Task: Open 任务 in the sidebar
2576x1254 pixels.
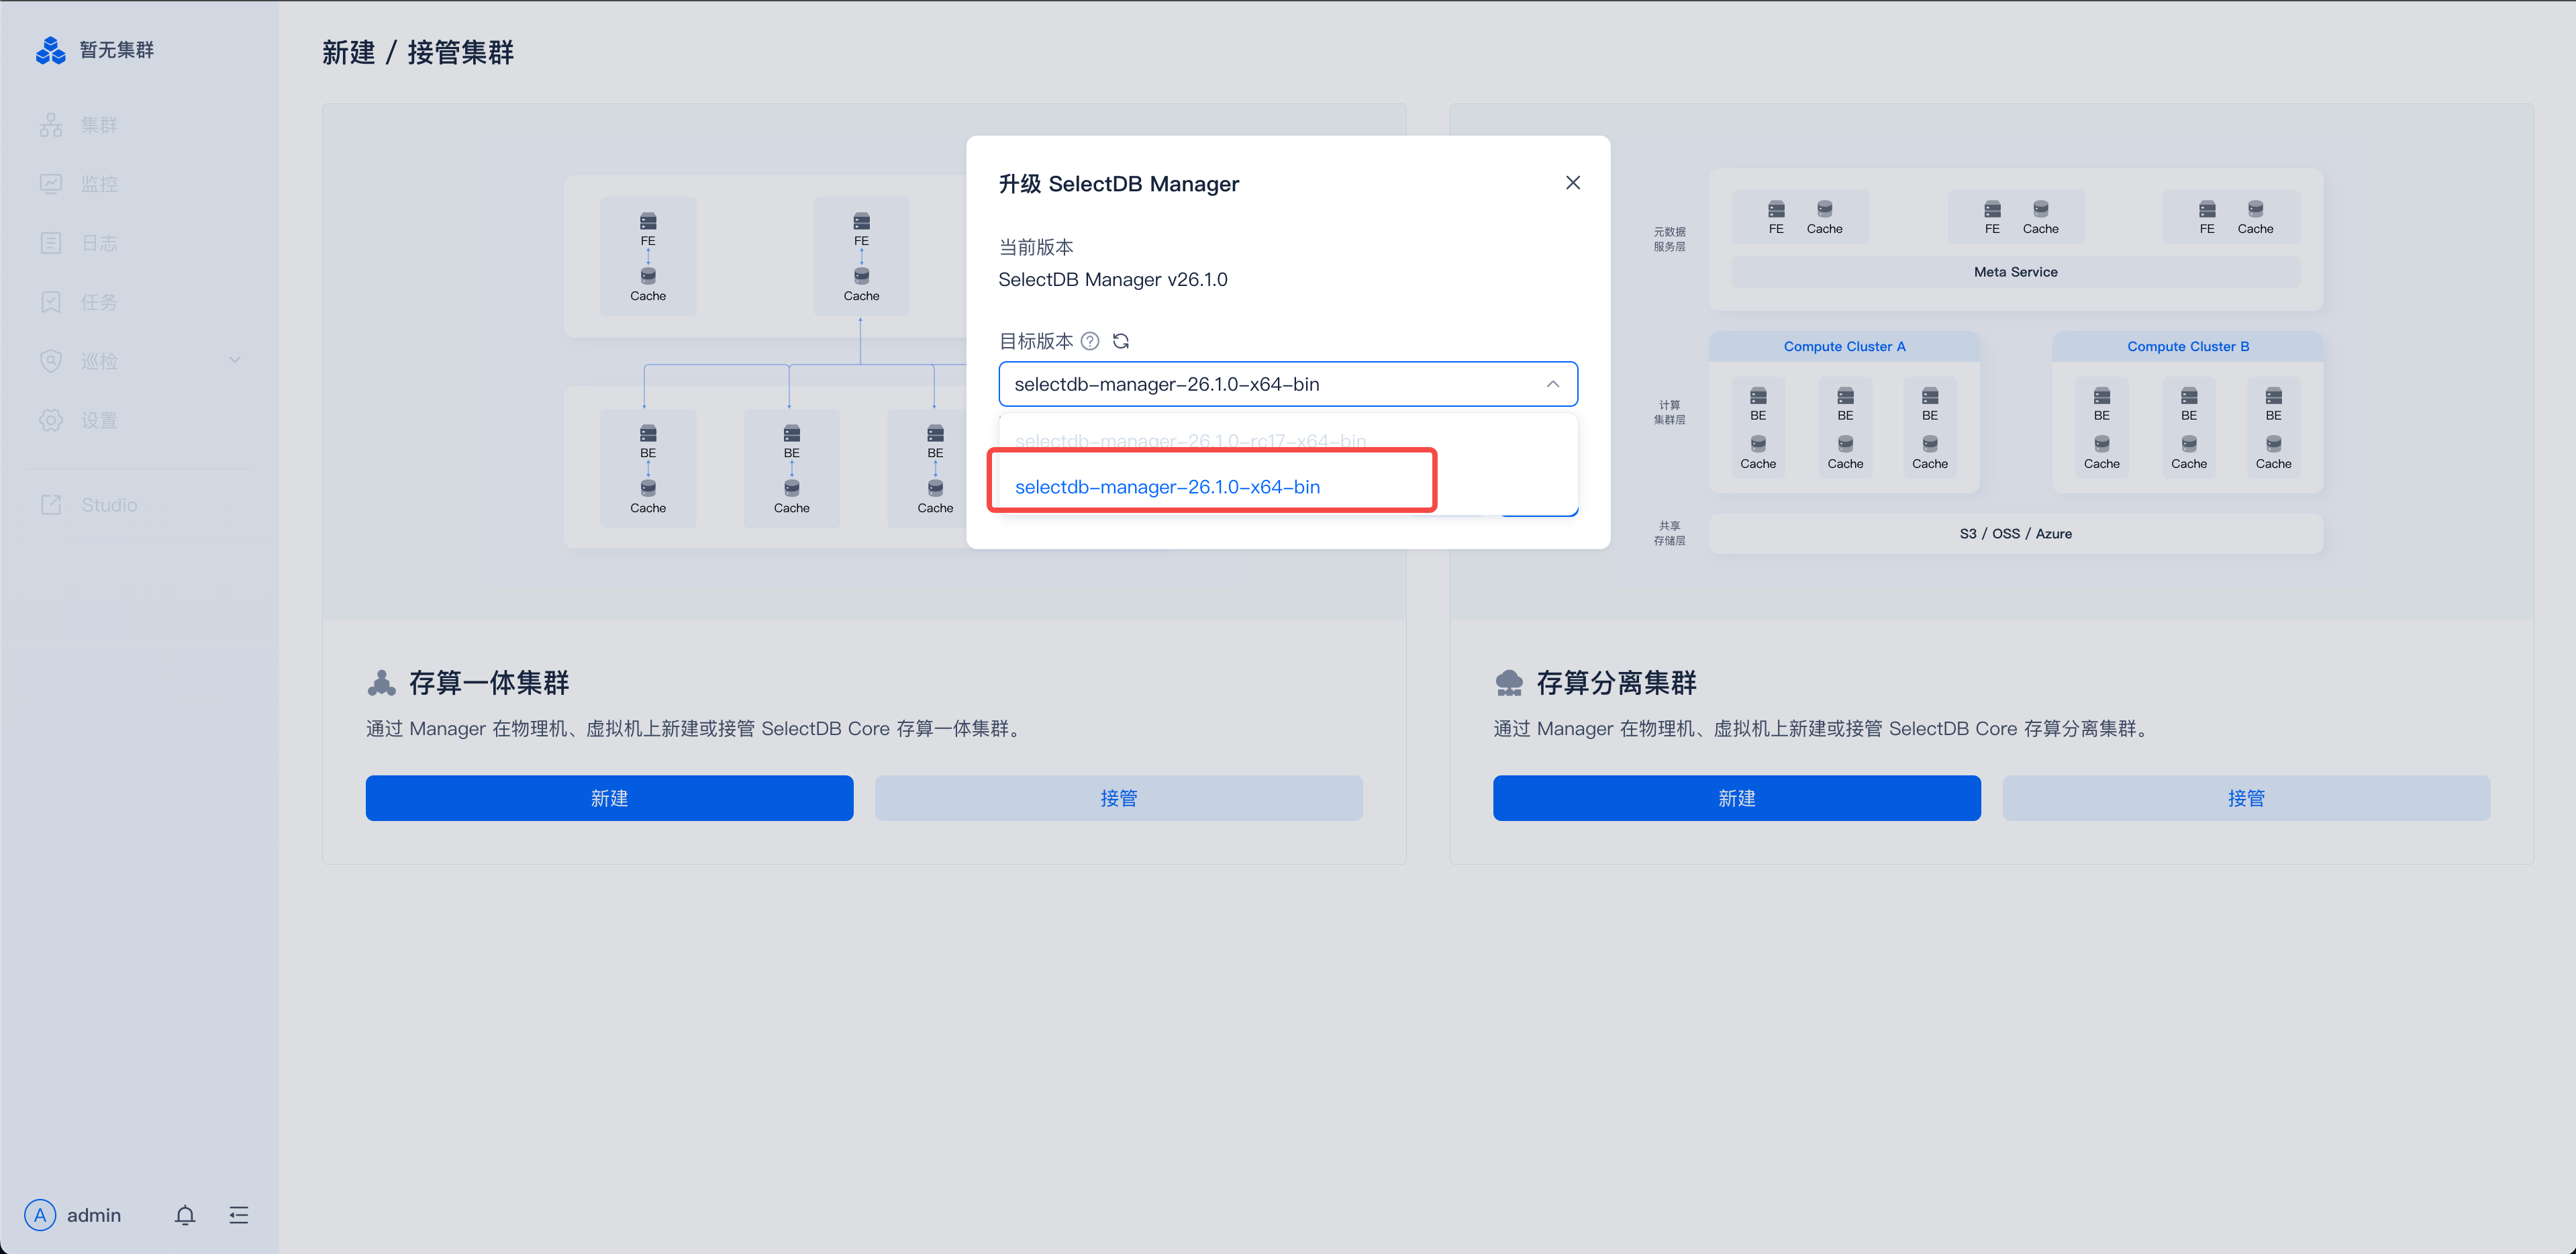Action: point(99,302)
